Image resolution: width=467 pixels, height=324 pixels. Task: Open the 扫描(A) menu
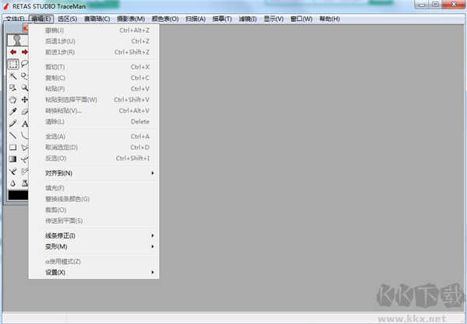tap(195, 19)
